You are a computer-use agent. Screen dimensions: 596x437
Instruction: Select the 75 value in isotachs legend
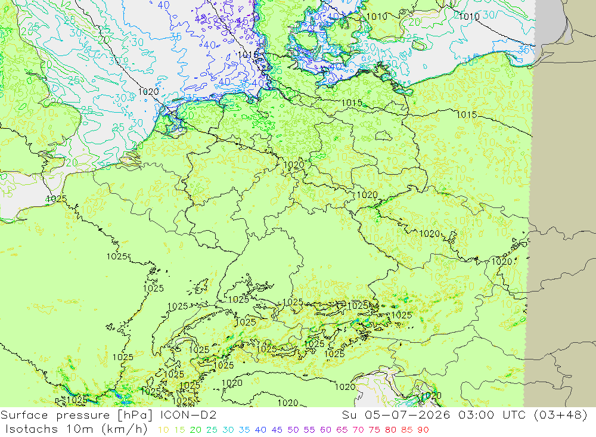374,430
